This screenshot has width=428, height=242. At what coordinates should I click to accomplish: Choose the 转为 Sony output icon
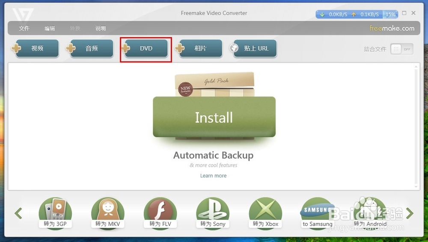(213, 213)
